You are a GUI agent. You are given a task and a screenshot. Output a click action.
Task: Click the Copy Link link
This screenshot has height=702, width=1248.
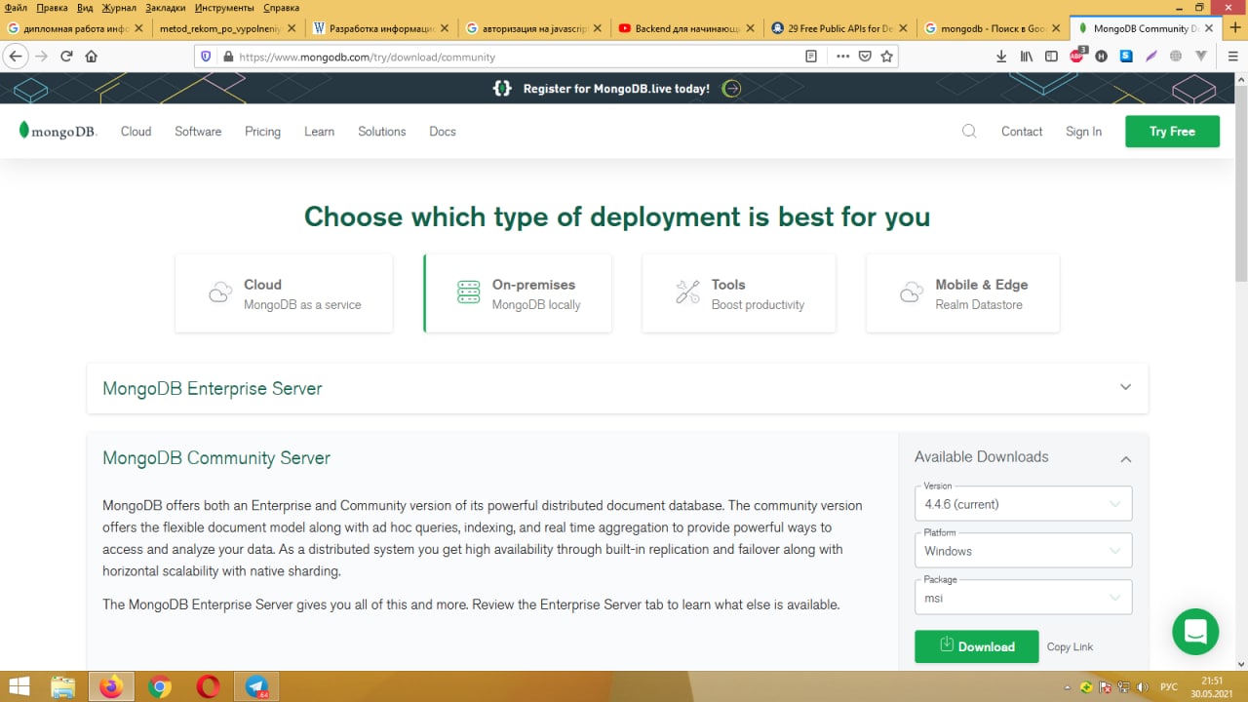[x=1070, y=647]
